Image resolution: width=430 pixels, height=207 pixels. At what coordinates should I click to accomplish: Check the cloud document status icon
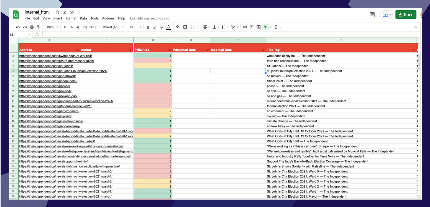click(71, 12)
